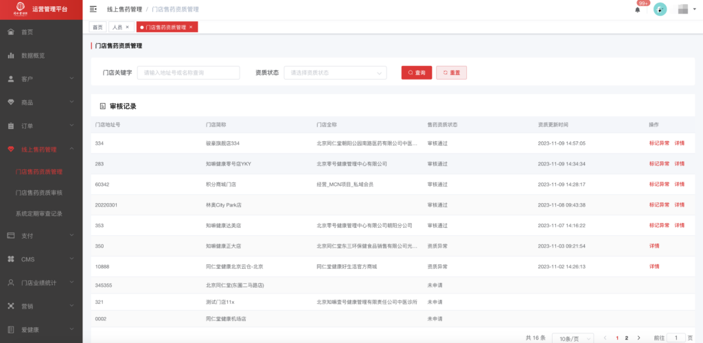The image size is (703, 343).
Task: Open 门店售药资质审核 in sidebar
Action: tap(38, 193)
